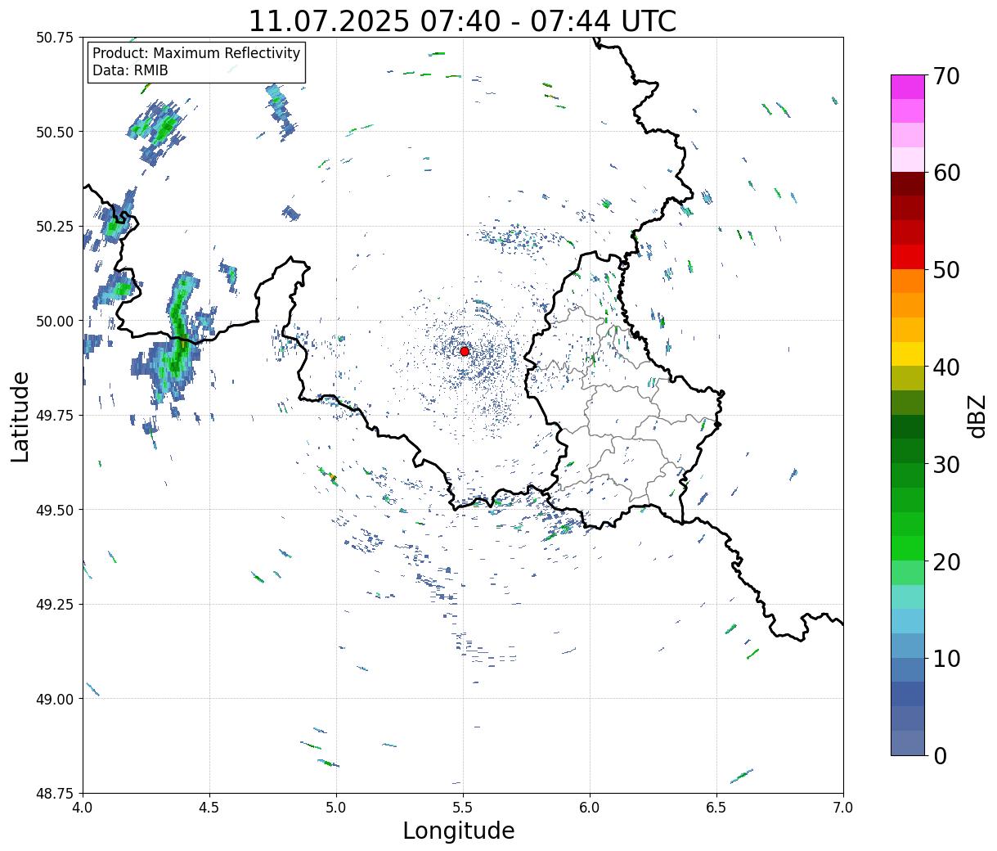Viewport: 997px width, 851px height.
Task: Click the latitude tick label 48.75
Action: pos(55,793)
